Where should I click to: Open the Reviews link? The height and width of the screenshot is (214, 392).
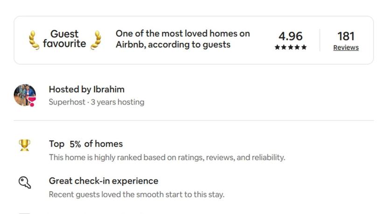(346, 47)
